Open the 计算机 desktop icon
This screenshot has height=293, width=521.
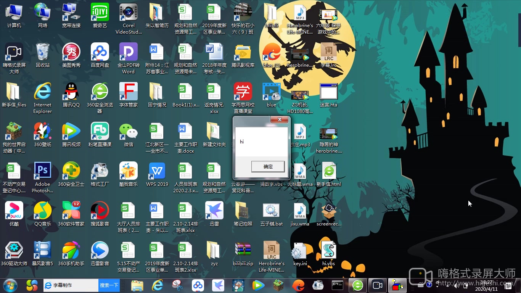point(14,16)
